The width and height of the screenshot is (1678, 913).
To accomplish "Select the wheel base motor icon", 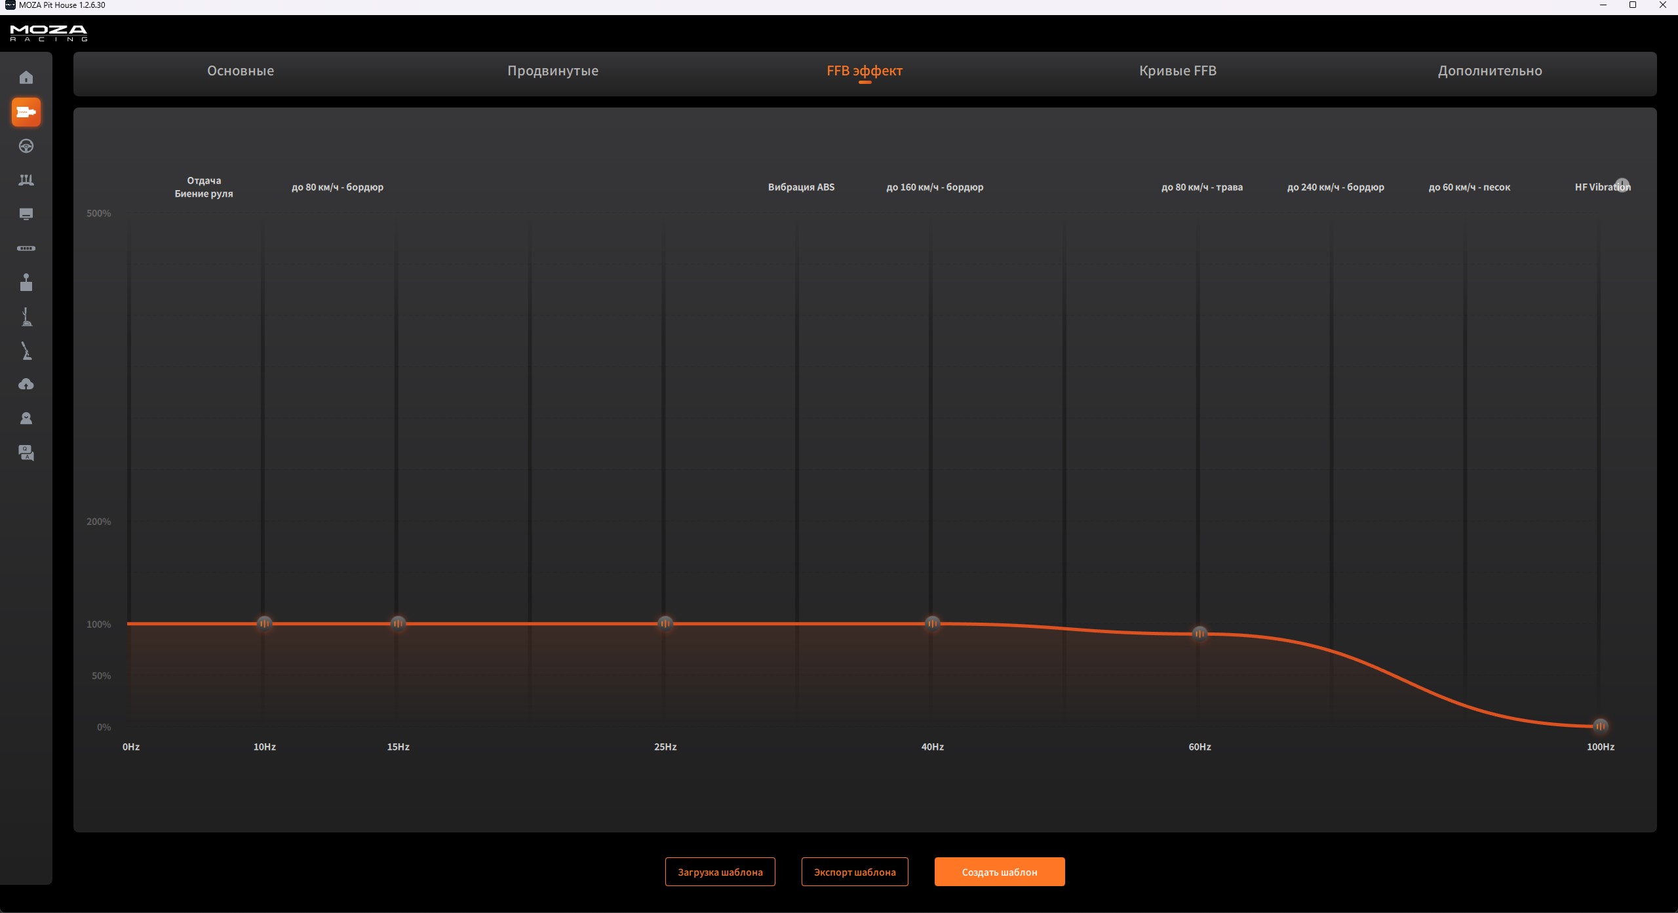I will point(26,112).
